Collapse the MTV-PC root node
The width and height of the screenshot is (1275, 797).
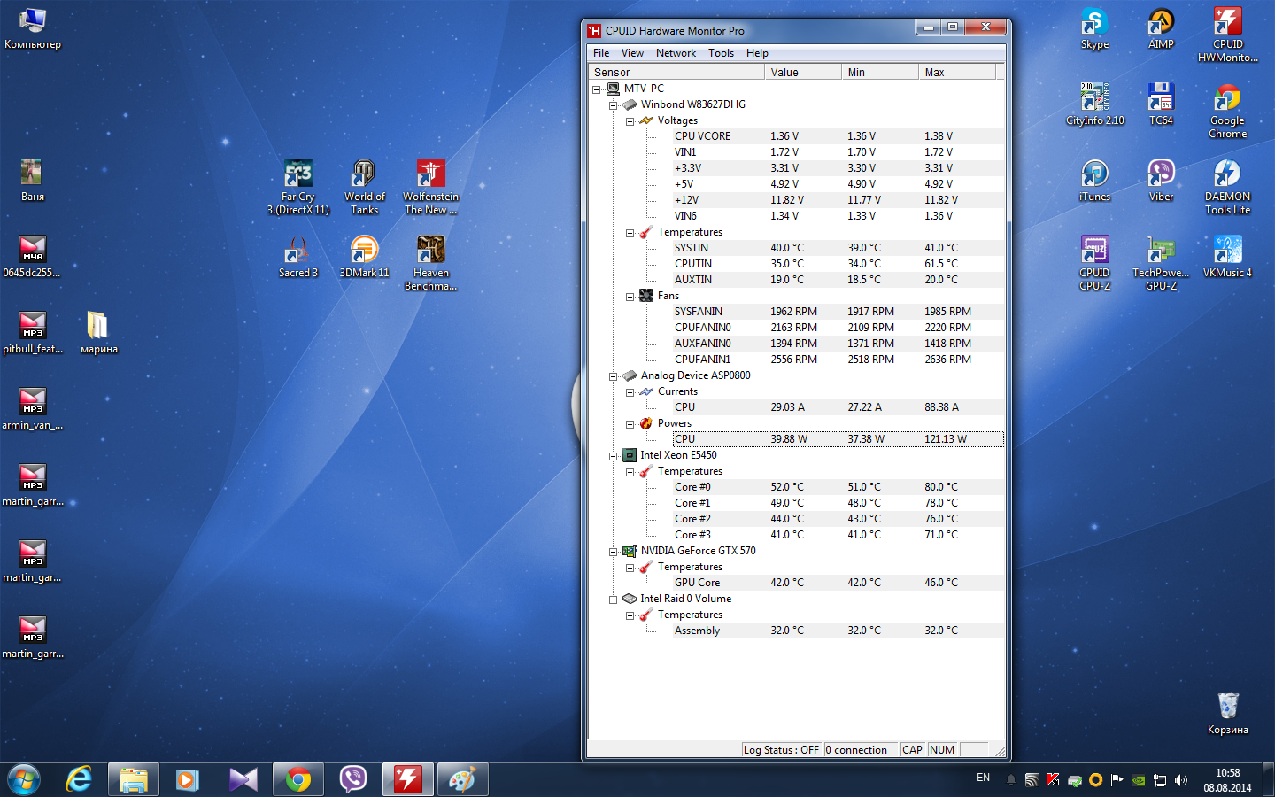coord(597,89)
